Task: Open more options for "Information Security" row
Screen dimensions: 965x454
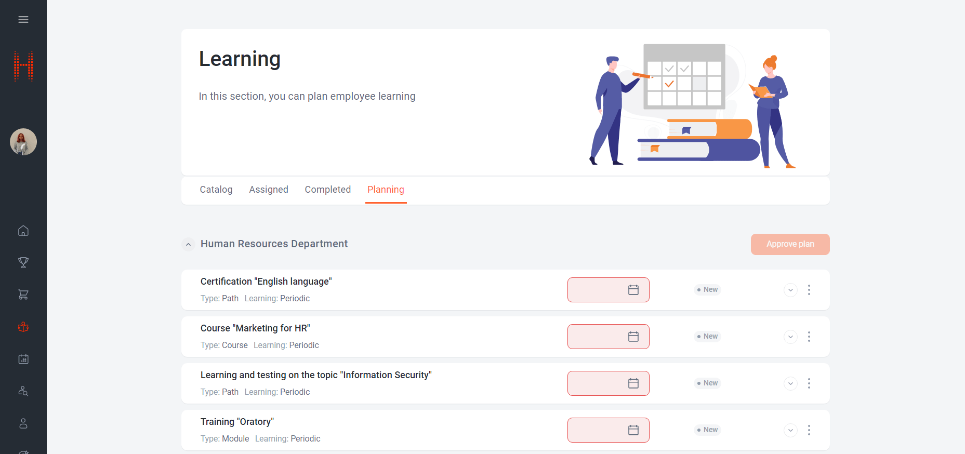Action: 809,383
